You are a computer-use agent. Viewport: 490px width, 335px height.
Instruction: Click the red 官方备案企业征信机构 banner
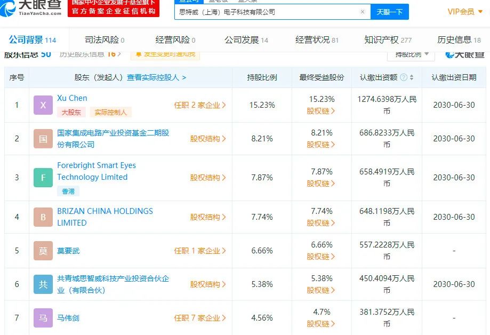point(114,8)
